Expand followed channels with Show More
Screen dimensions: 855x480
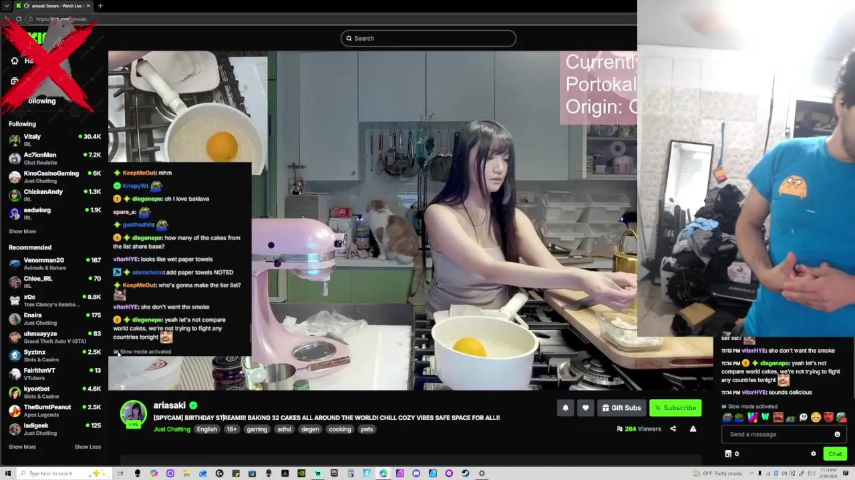tap(22, 231)
